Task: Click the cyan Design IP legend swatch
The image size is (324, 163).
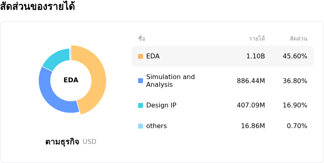Action: click(141, 105)
